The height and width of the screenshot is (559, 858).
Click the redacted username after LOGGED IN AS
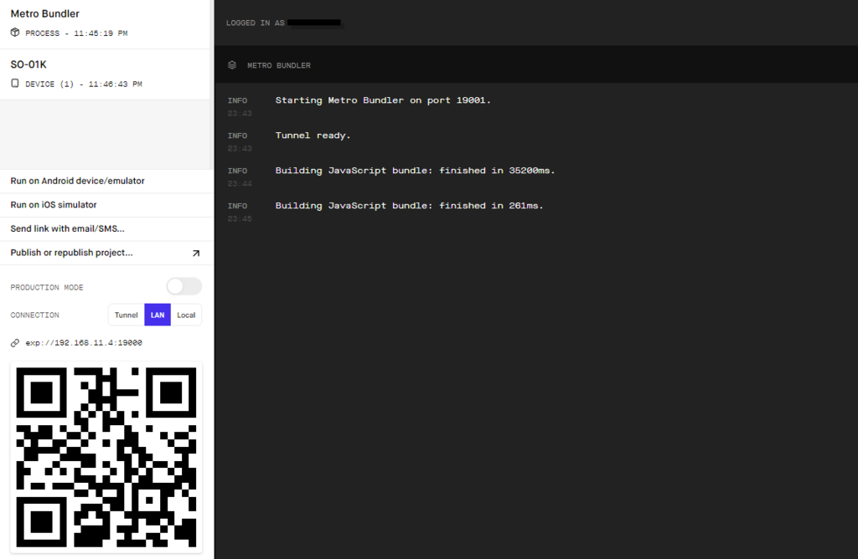(314, 23)
